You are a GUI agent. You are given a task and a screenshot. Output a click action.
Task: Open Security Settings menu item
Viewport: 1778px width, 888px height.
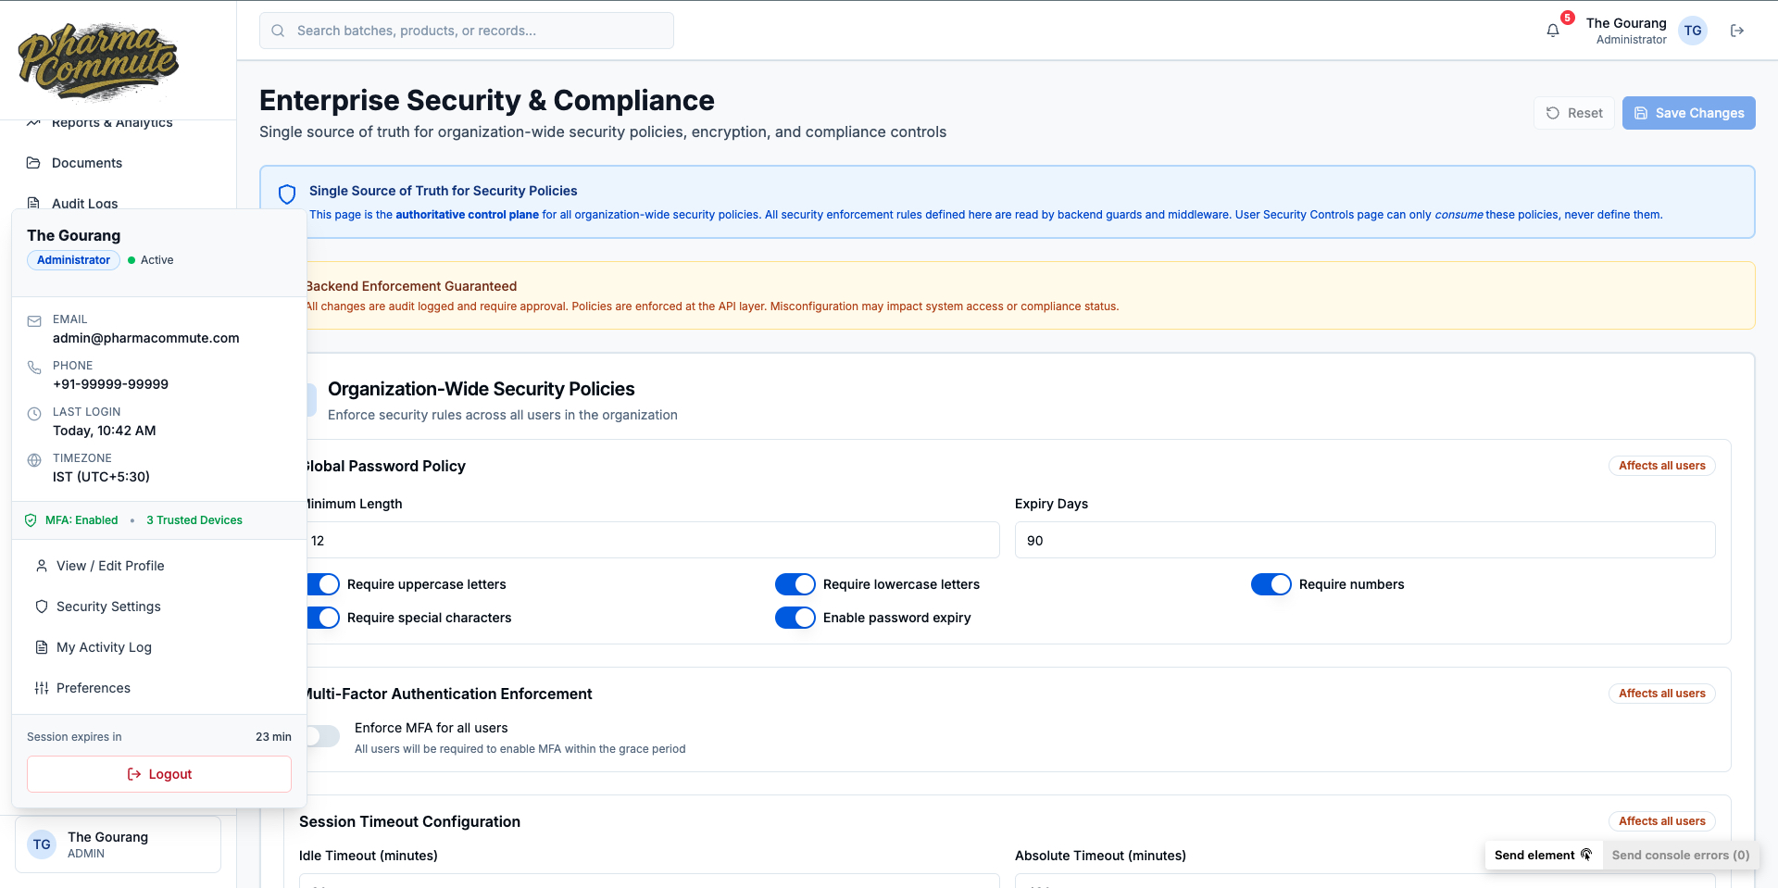point(159,607)
